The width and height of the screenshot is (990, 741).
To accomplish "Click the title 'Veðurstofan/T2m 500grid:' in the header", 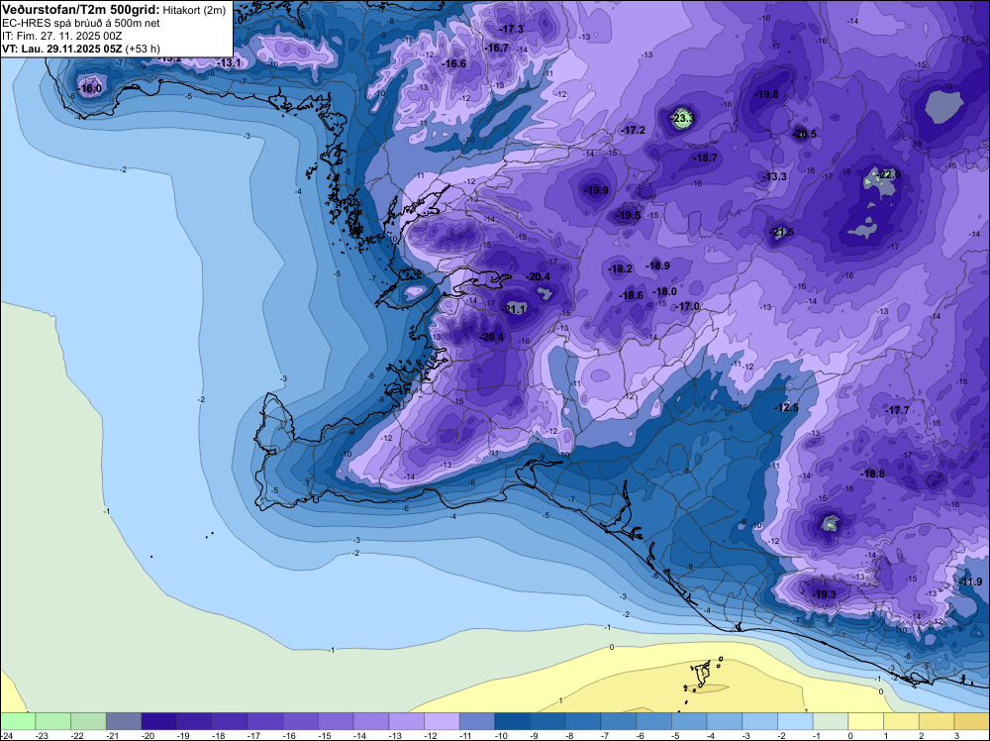I will tap(81, 10).
